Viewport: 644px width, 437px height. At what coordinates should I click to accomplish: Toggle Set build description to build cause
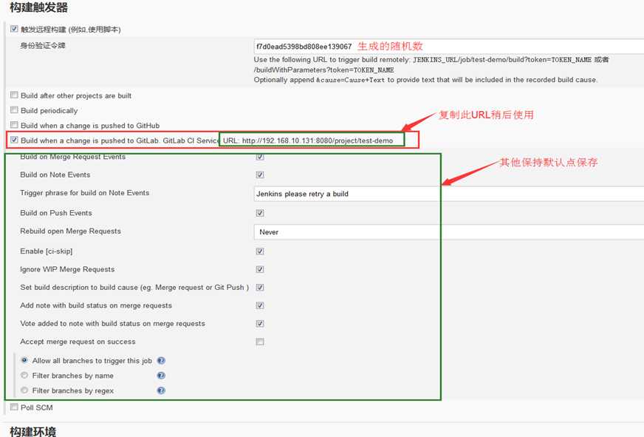click(260, 288)
